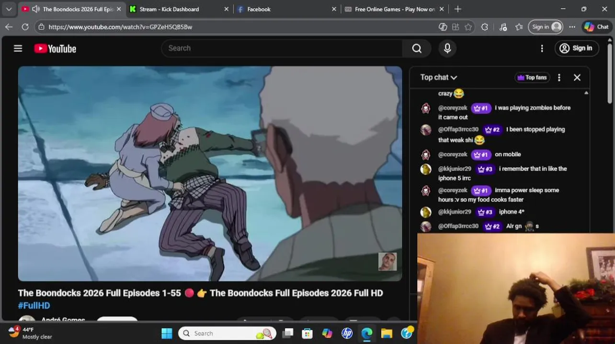
Task: Click channel watermark thumbnail in video corner
Action: [387, 261]
